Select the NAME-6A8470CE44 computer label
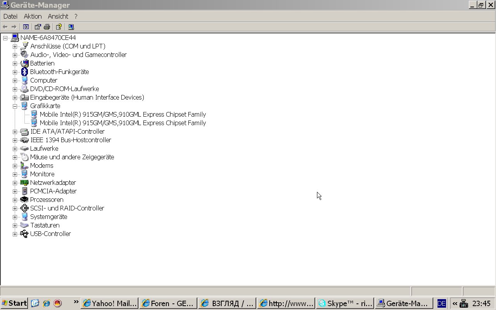This screenshot has height=310, width=496. coord(48,38)
